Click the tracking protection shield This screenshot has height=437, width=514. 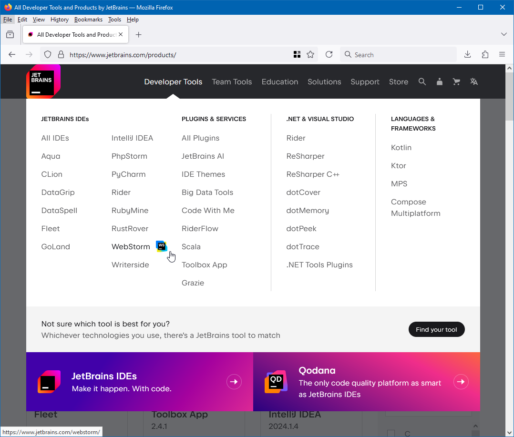47,54
